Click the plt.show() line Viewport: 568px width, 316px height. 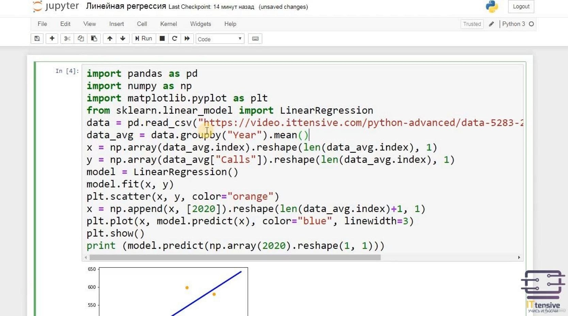(x=115, y=233)
